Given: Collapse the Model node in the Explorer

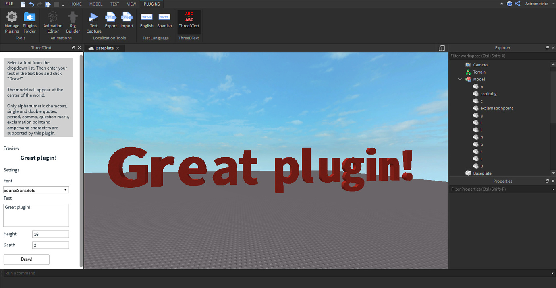Looking at the screenshot, I should [460, 79].
